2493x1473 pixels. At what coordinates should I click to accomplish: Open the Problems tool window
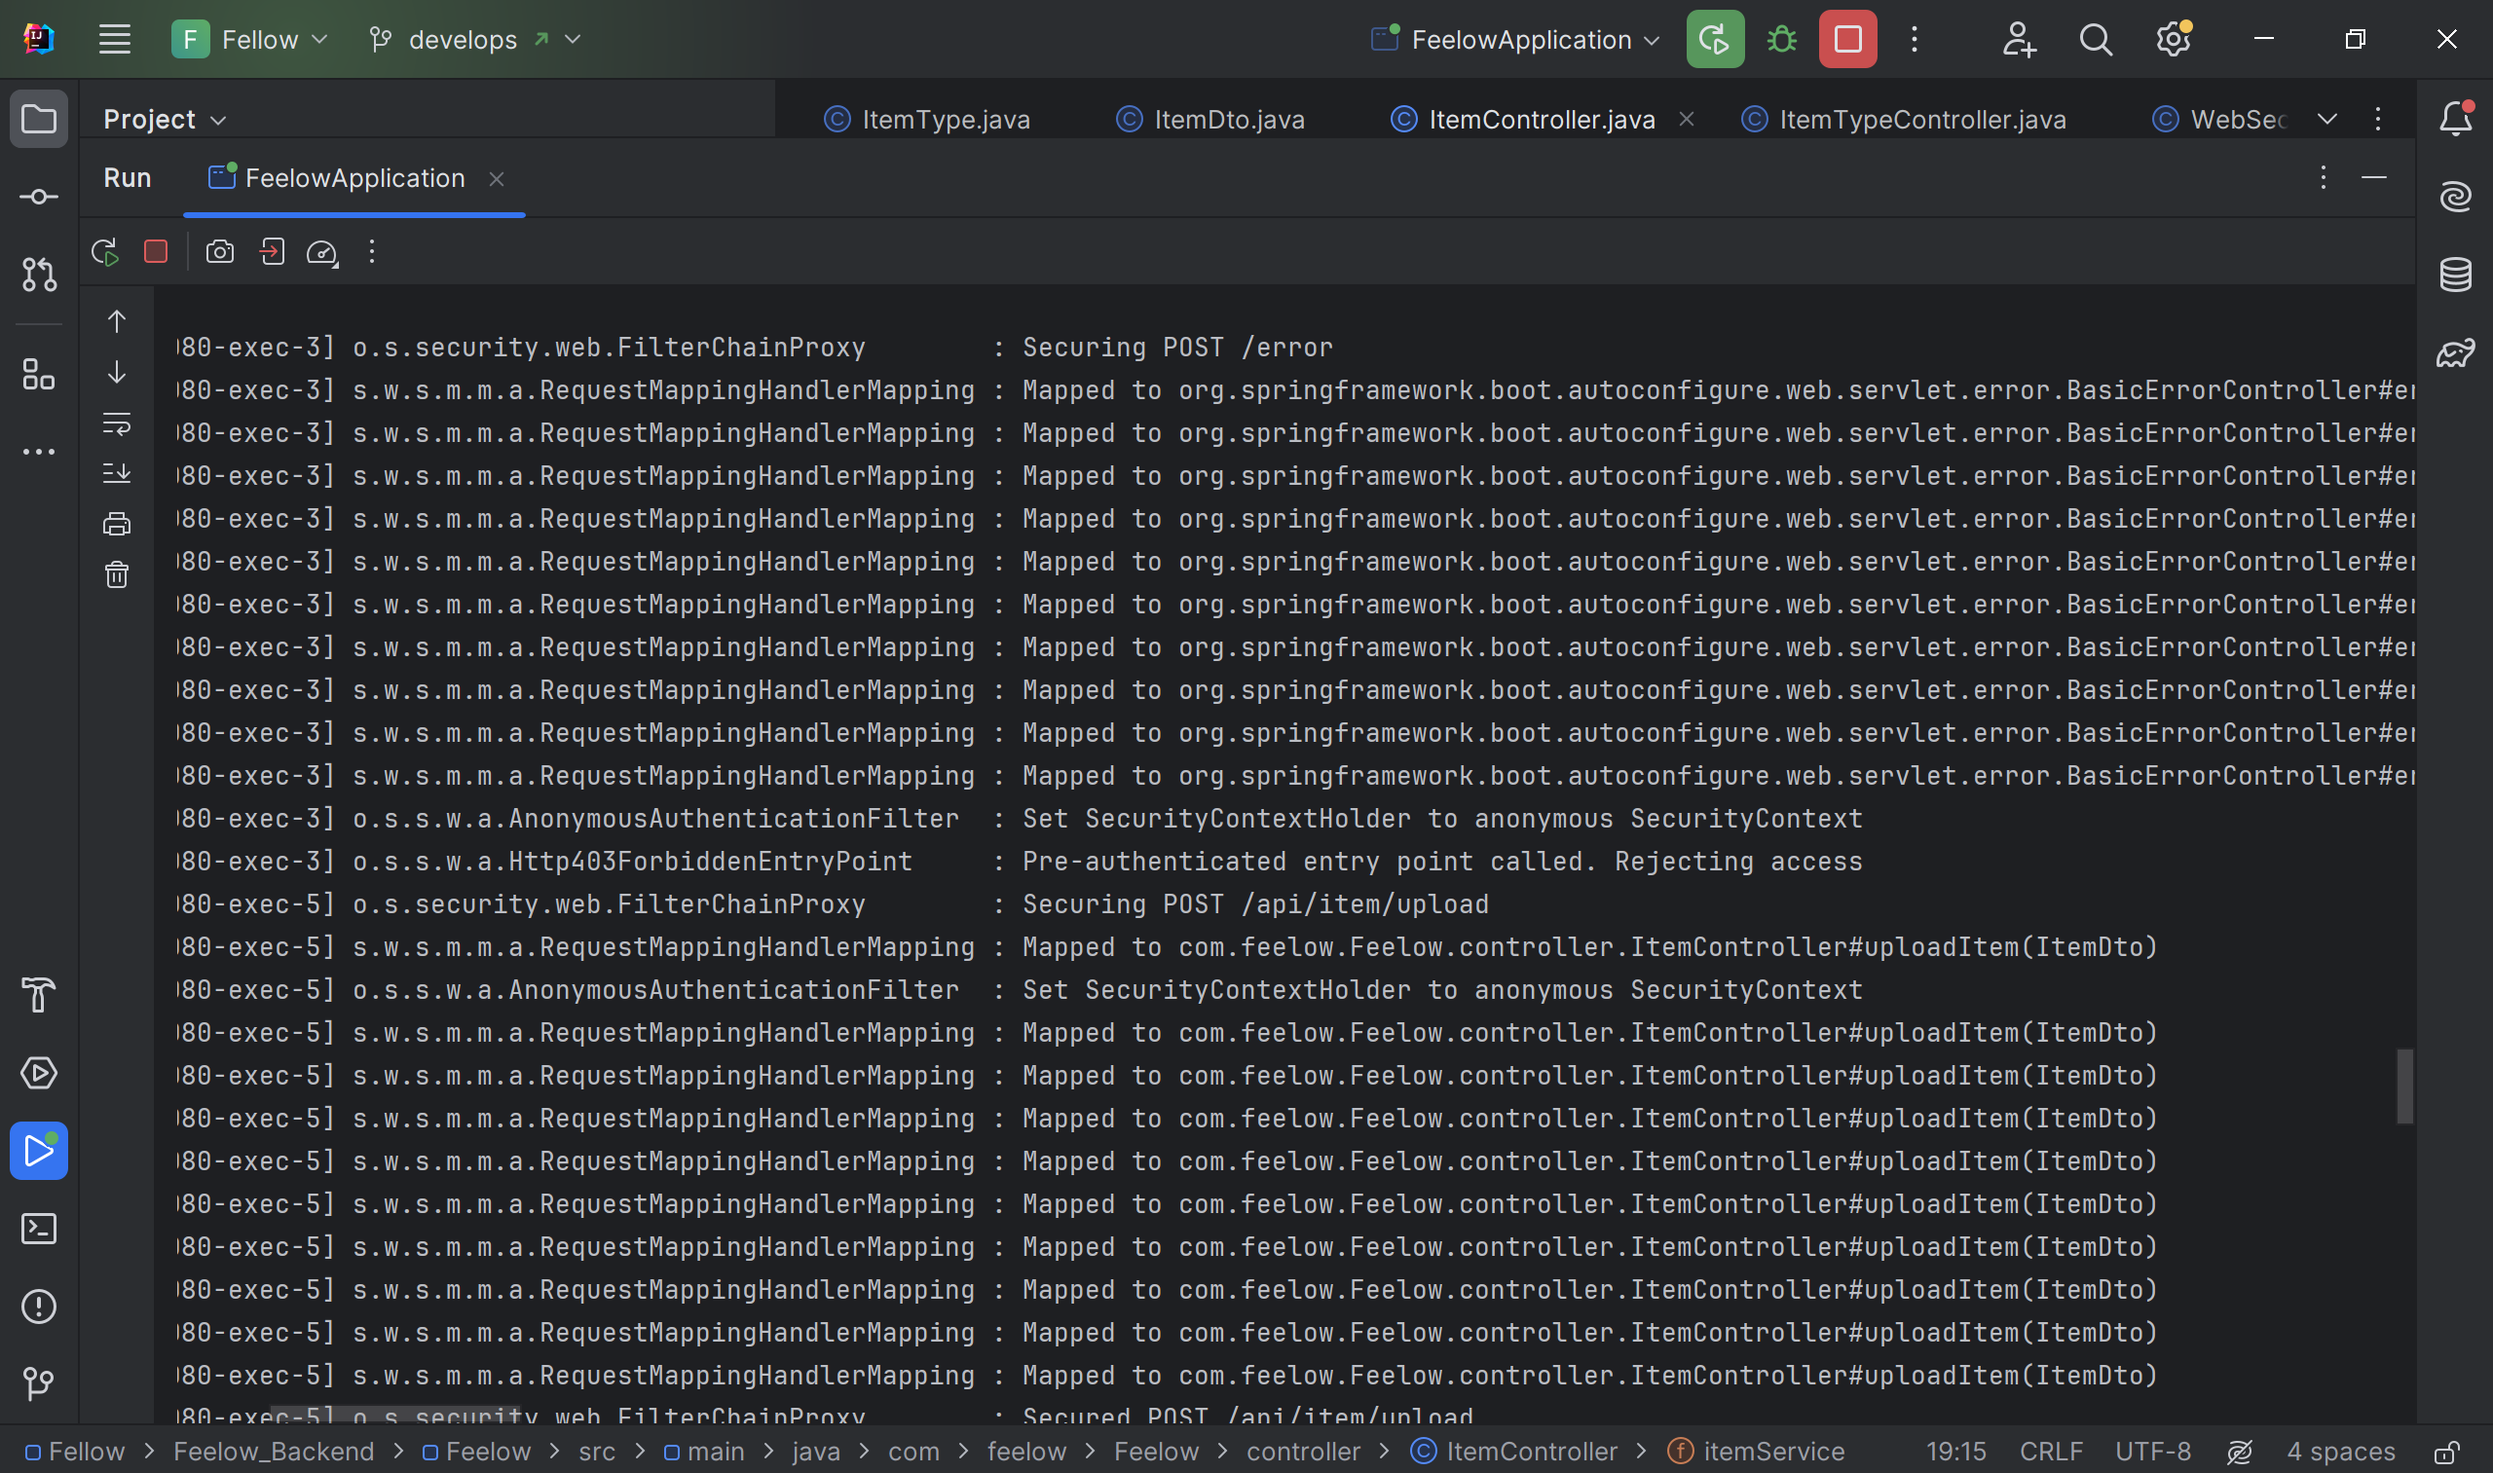pyautogui.click(x=39, y=1307)
